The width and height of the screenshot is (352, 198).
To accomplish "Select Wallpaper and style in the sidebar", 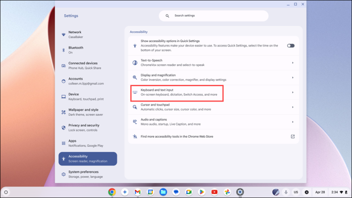I will click(x=88, y=112).
